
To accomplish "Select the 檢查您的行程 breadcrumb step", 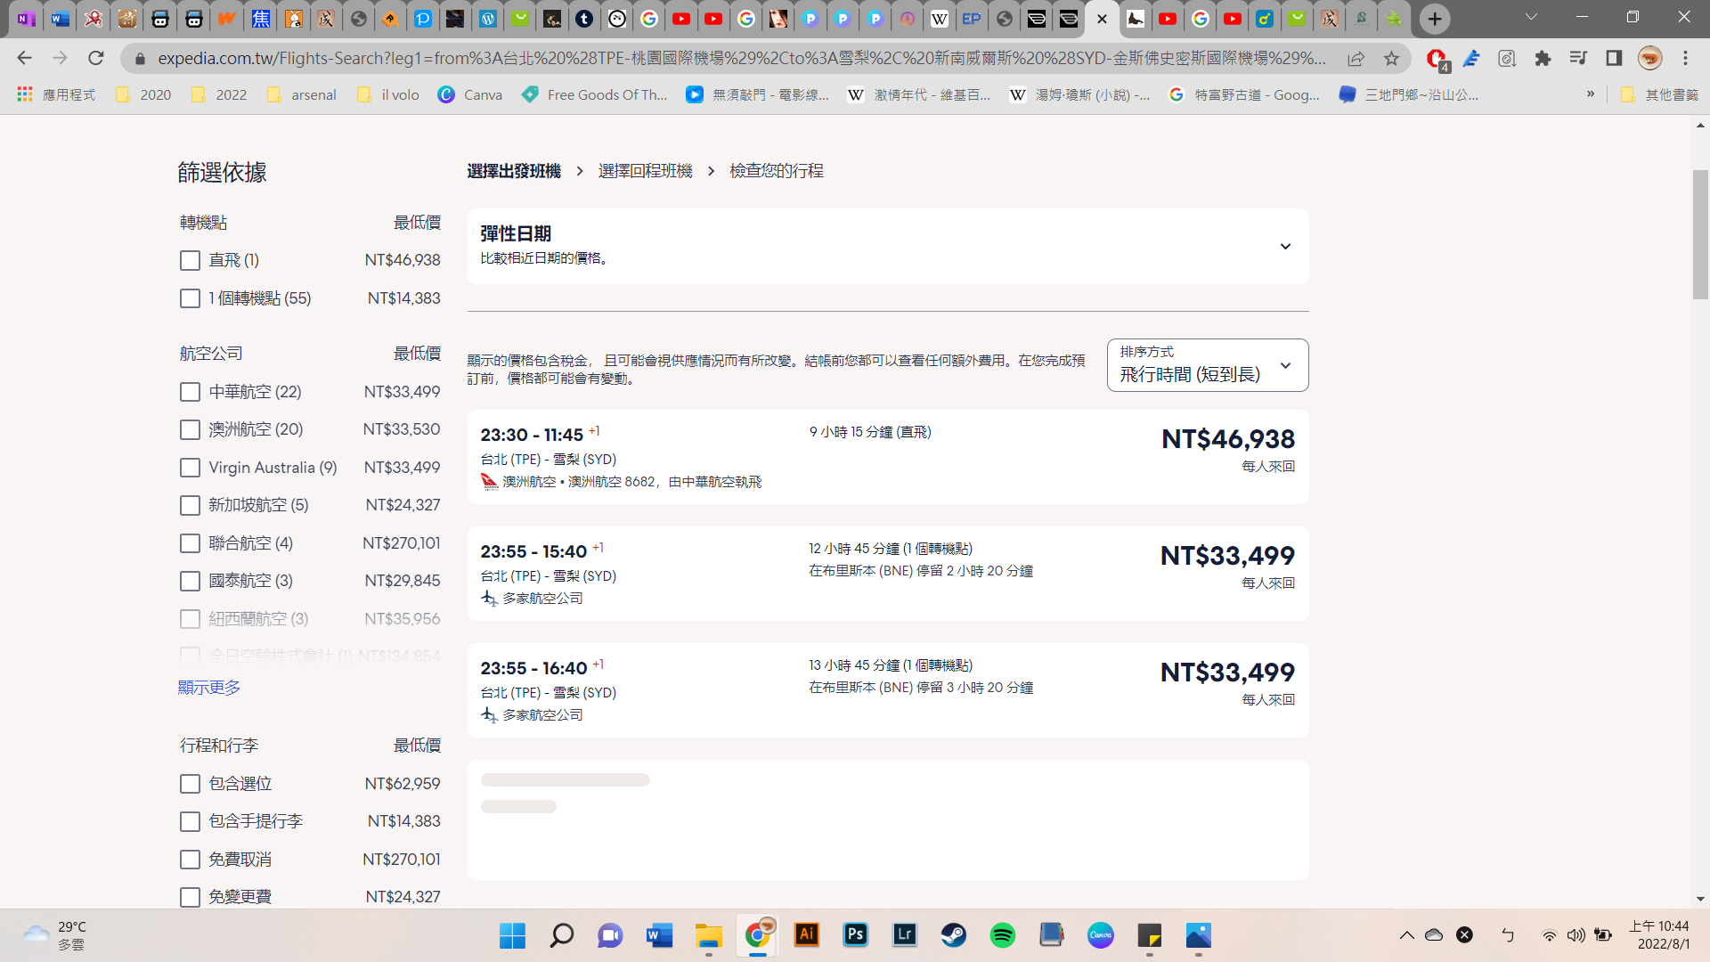I will click(x=777, y=171).
